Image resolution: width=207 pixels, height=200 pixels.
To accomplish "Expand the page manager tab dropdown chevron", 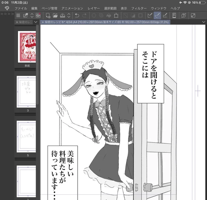I will tap(36, 22).
